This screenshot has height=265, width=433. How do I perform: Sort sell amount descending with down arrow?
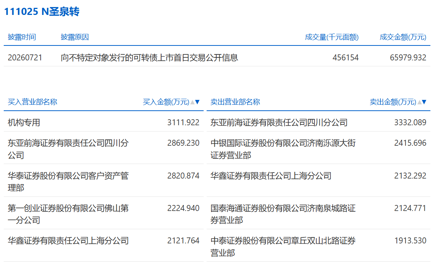[424, 102]
